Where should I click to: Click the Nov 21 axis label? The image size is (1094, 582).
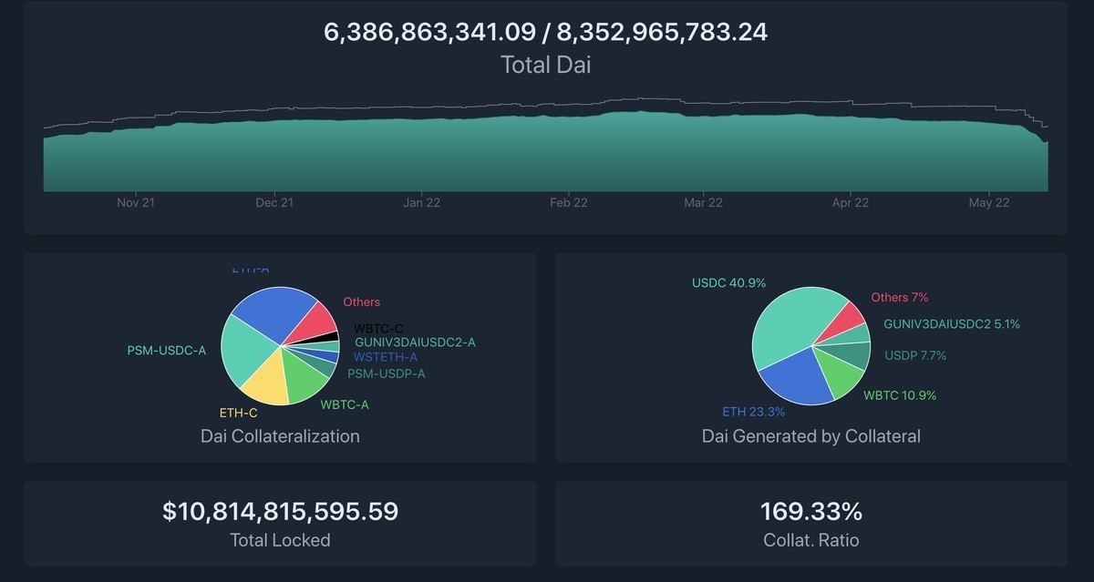coord(136,203)
